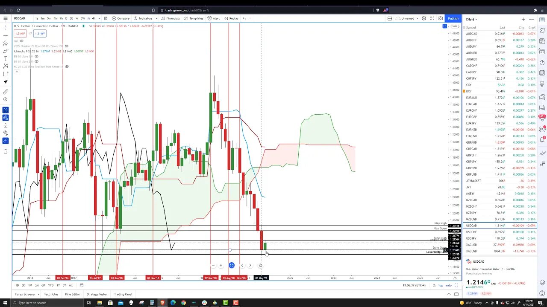Select the trend line drawing tool
Screen dimensions: 547x307
point(6,35)
